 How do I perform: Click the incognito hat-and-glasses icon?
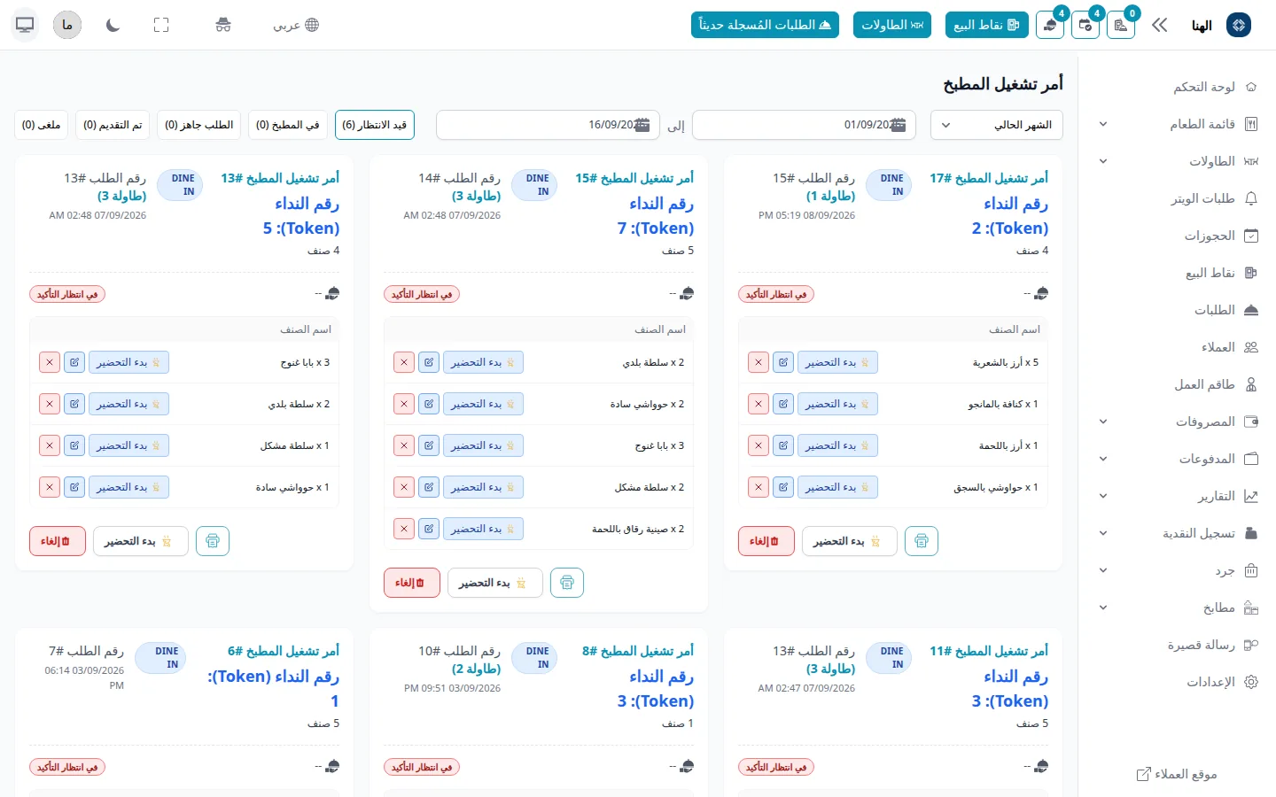(x=223, y=25)
